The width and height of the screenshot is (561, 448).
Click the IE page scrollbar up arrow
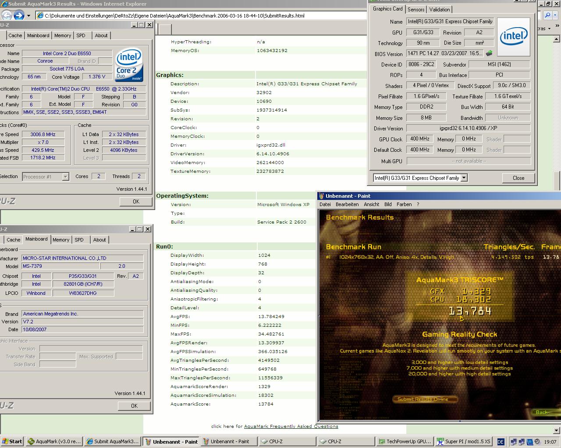tap(557, 38)
